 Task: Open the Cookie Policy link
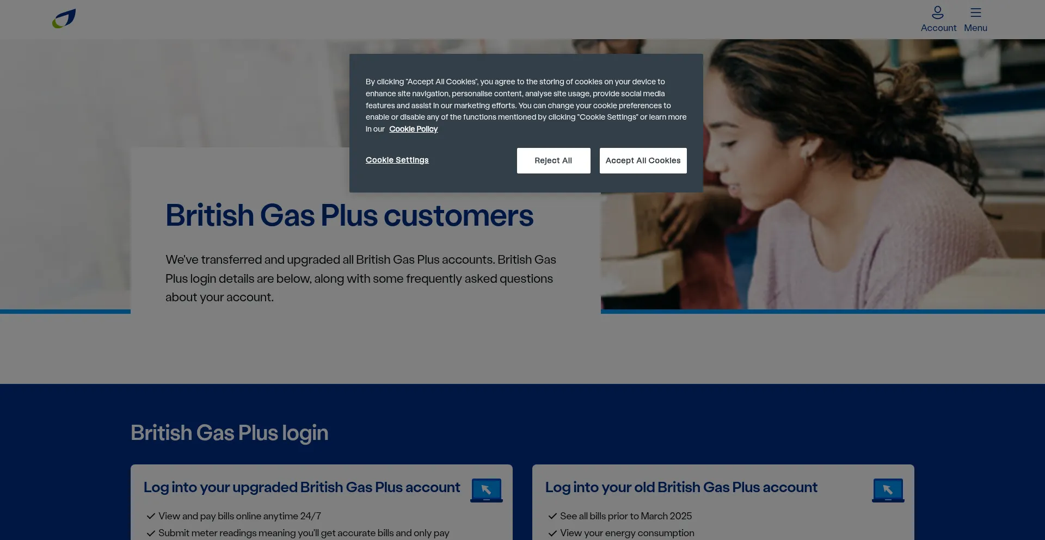pyautogui.click(x=414, y=129)
